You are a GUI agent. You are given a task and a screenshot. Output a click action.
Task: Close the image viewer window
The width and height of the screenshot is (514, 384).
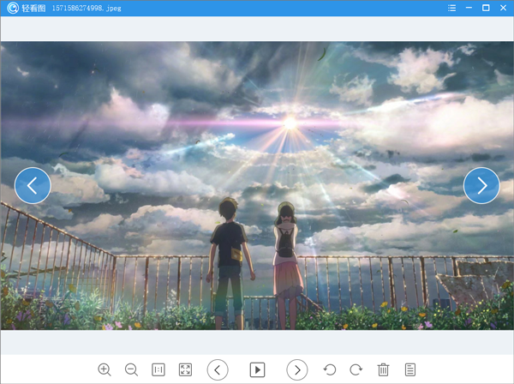(x=503, y=8)
